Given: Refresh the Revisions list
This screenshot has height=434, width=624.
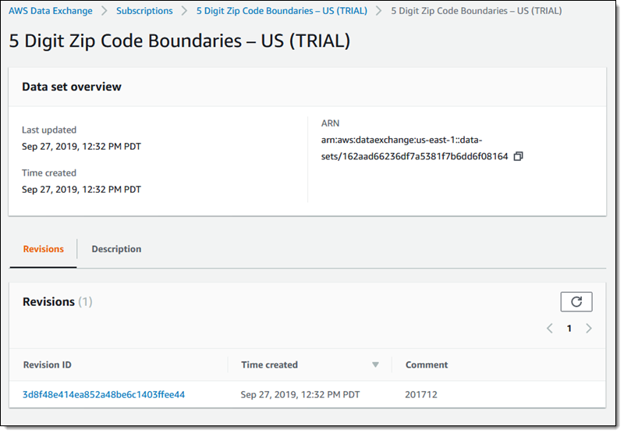Looking at the screenshot, I should (576, 301).
